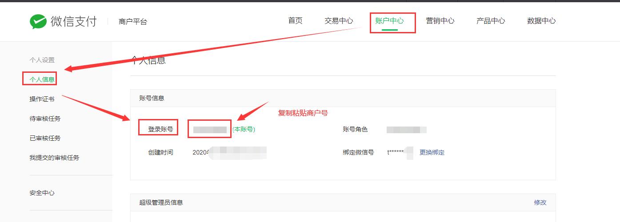This screenshot has height=222, width=620.
Task: Select the 账户中心 tab
Action: [x=389, y=21]
